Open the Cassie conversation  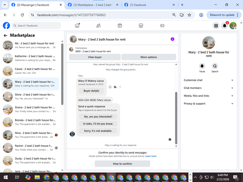coord(30,71)
